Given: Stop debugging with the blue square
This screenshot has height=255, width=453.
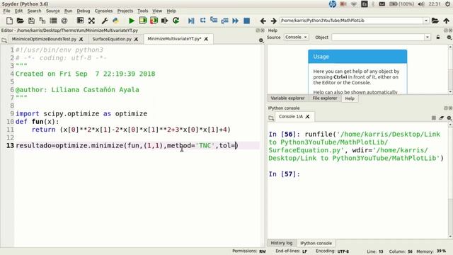Looking at the screenshot, I should coord(247,21).
